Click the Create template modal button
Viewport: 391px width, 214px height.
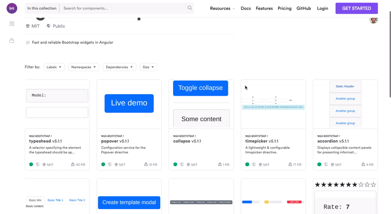tap(129, 203)
